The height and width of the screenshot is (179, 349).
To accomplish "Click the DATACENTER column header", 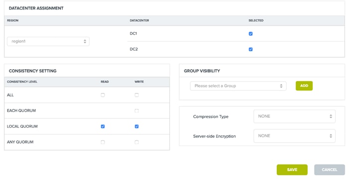I will point(139,20).
